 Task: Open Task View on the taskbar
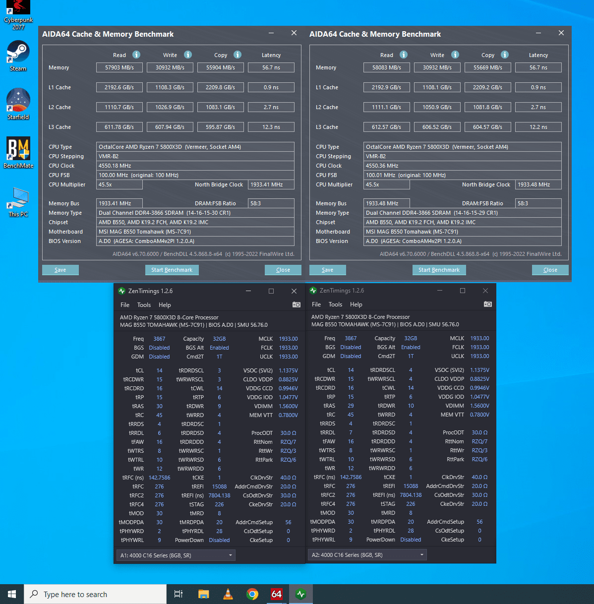(178, 594)
